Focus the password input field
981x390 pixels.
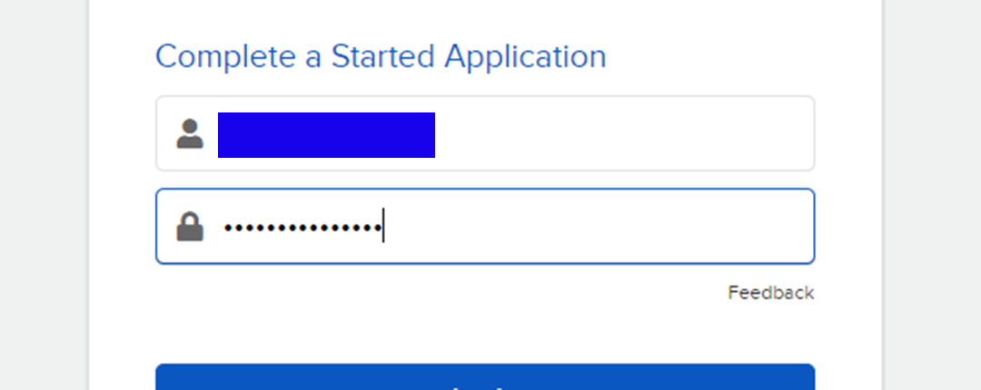(x=485, y=226)
